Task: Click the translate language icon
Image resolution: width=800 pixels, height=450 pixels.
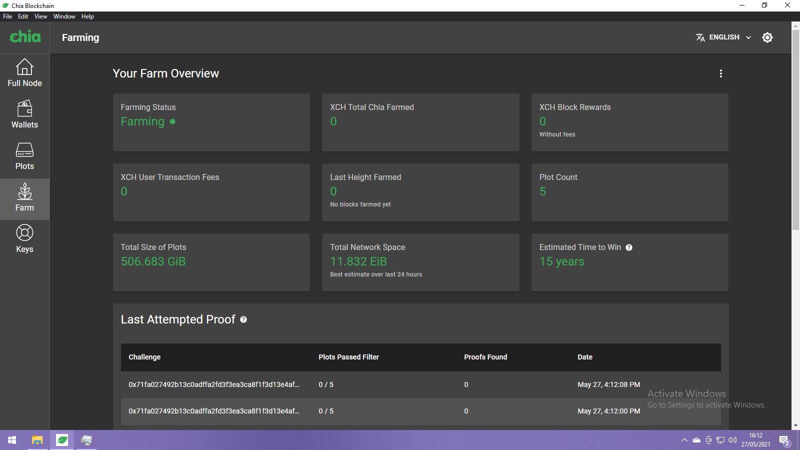Action: [700, 37]
